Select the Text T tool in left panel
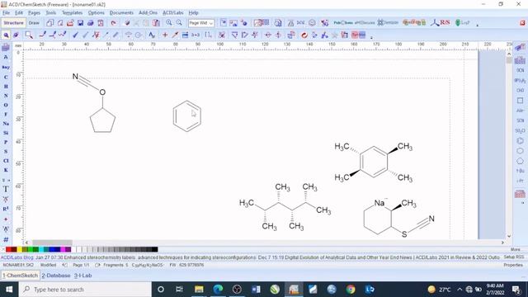 [6, 189]
